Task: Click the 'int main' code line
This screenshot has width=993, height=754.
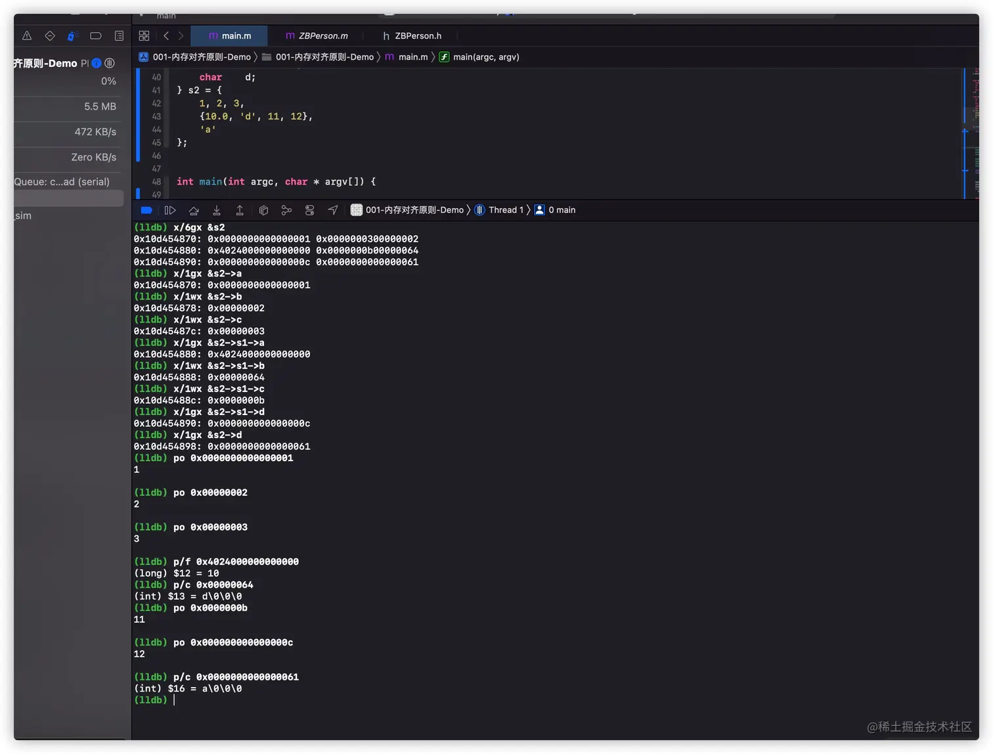Action: pos(276,182)
